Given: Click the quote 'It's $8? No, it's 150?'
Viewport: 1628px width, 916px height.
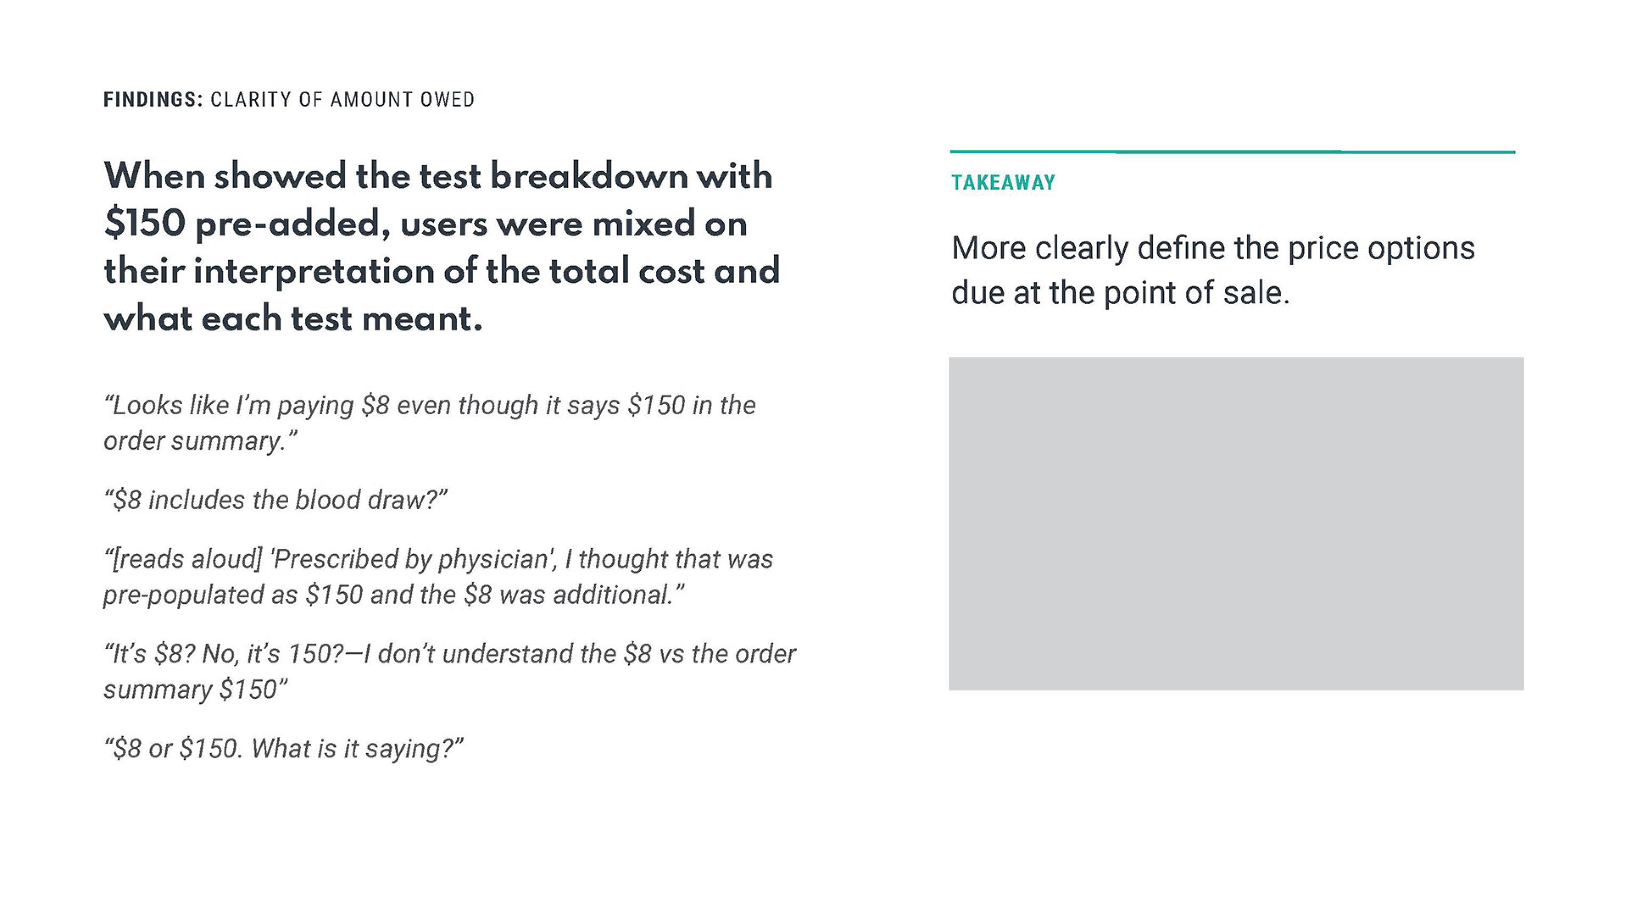Looking at the screenshot, I should [x=449, y=671].
